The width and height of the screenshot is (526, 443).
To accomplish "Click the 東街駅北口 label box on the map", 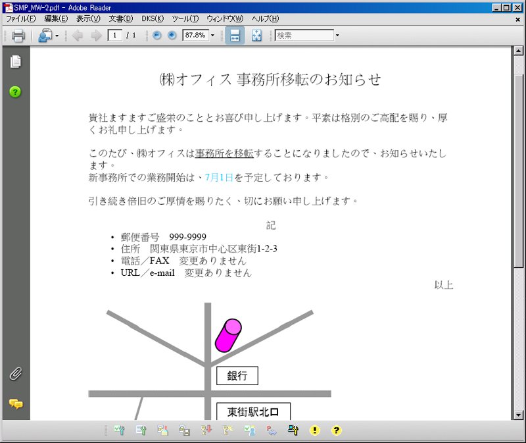I will pyautogui.click(x=253, y=411).
